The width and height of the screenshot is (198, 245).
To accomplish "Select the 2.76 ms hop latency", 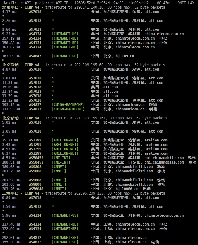I will 9,21.
